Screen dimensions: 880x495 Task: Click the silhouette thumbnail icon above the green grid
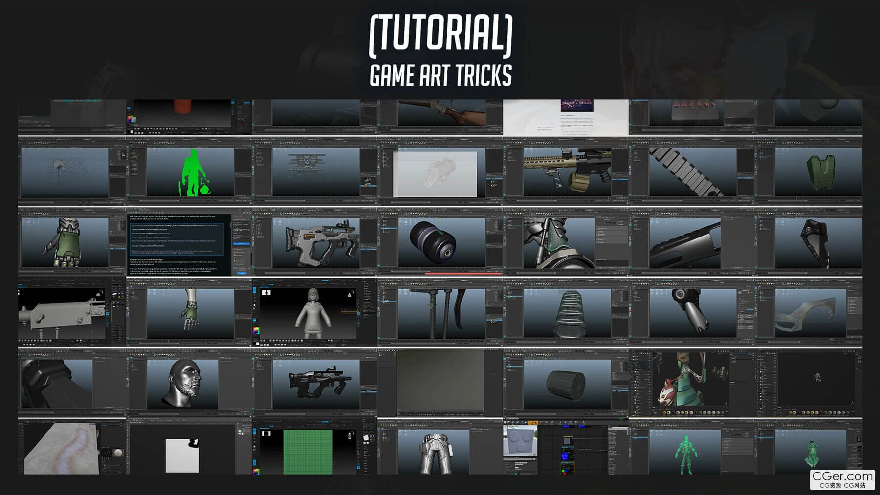(x=266, y=433)
